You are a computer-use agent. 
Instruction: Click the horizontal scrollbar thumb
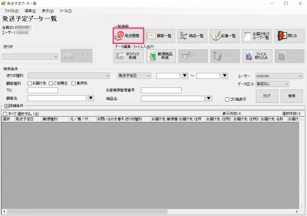tap(87, 212)
